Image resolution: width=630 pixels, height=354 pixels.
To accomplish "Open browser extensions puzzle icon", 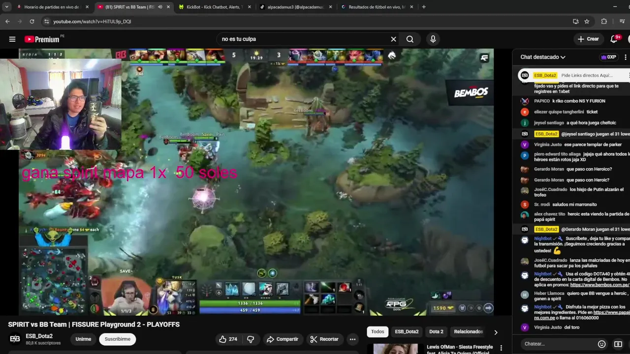I will click(604, 22).
